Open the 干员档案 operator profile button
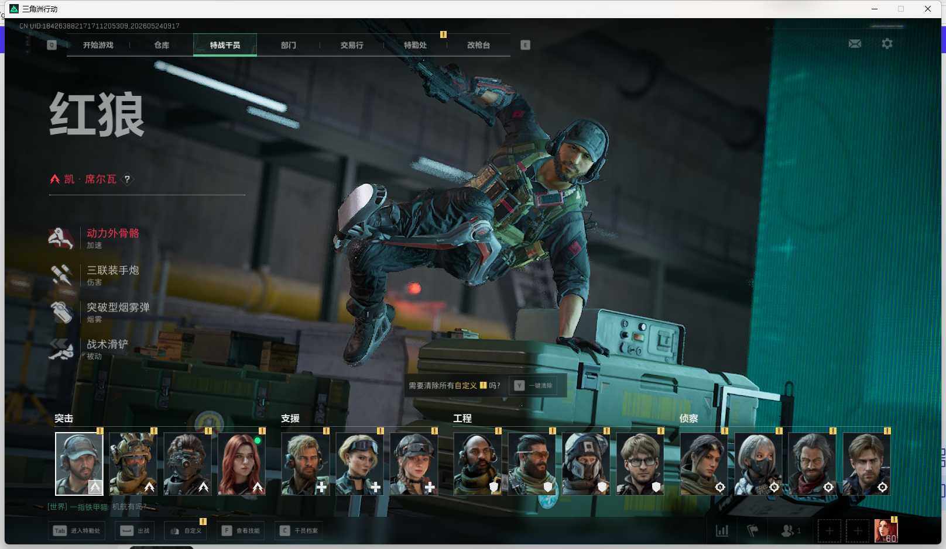This screenshot has width=946, height=549. coord(299,531)
